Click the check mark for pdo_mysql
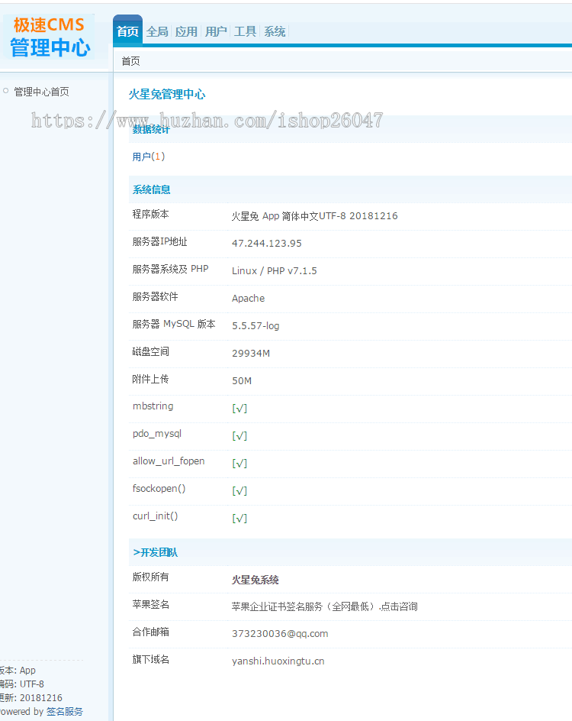The image size is (572, 721). click(x=239, y=436)
